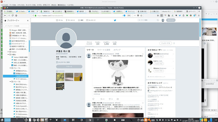The image size is (218, 122).
Task: Click the volume icon in the system tray
Action: click(x=177, y=120)
